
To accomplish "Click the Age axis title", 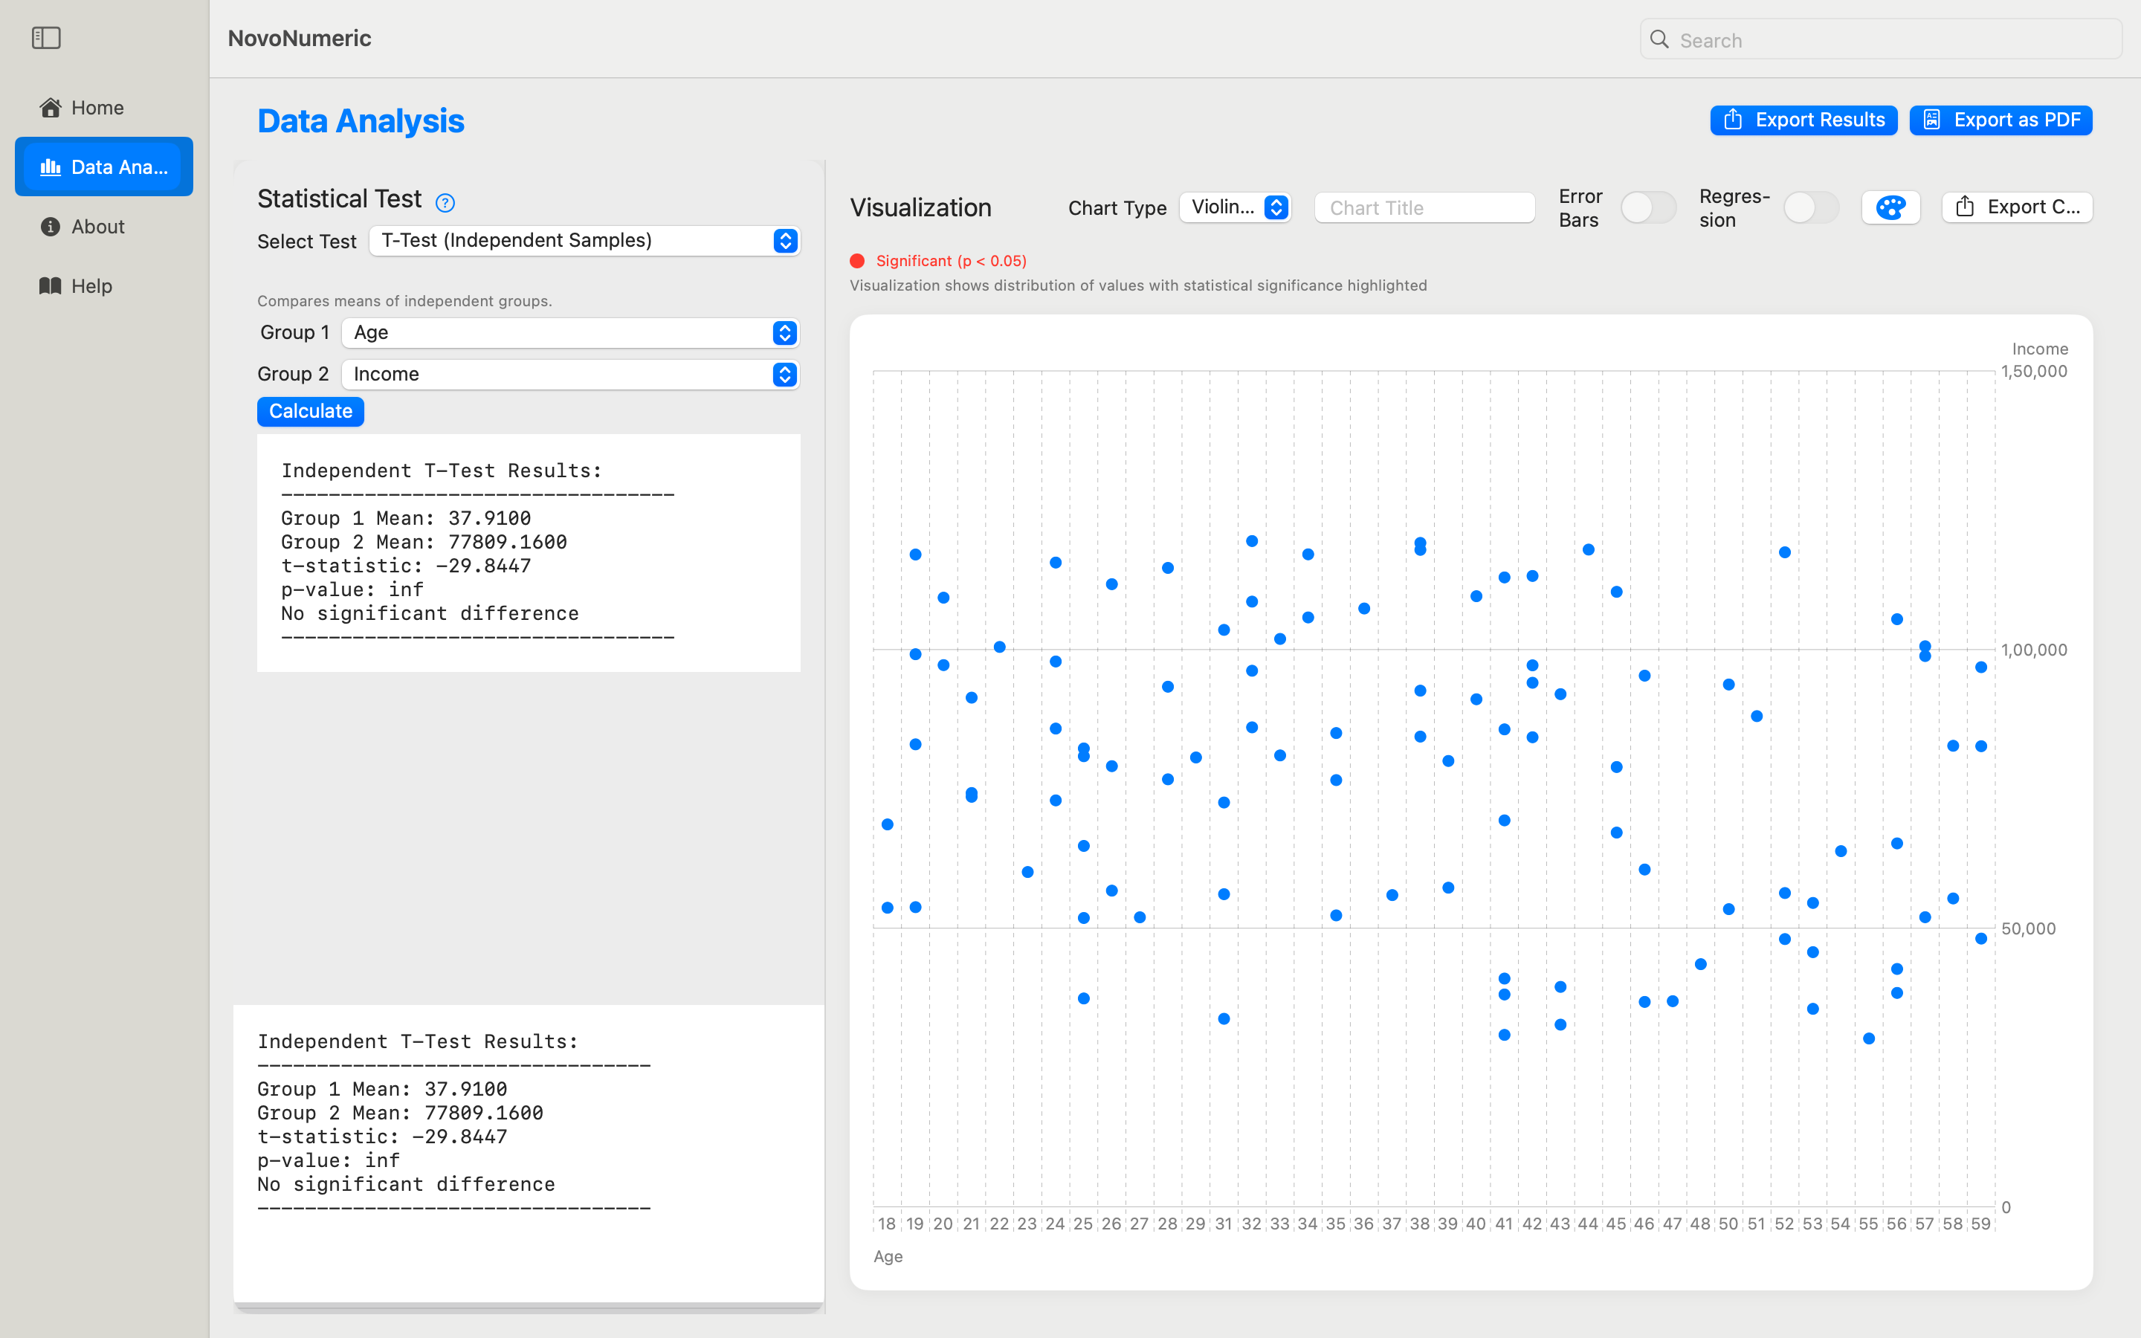I will 888,1256.
